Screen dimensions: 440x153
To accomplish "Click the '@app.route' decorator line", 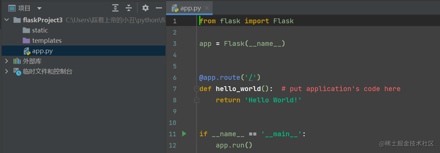I will coord(230,78).
